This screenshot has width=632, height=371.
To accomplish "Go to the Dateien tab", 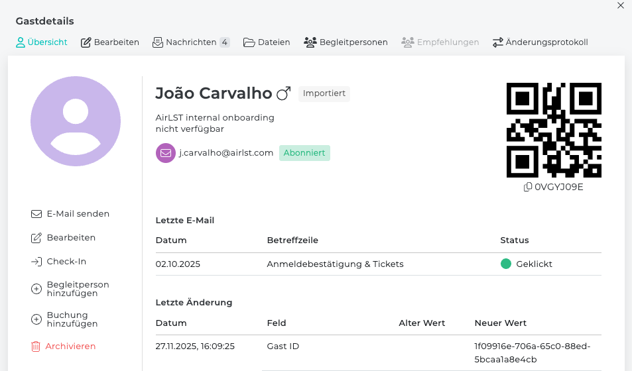I will pyautogui.click(x=267, y=42).
